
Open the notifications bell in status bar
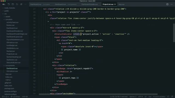(172, 97)
